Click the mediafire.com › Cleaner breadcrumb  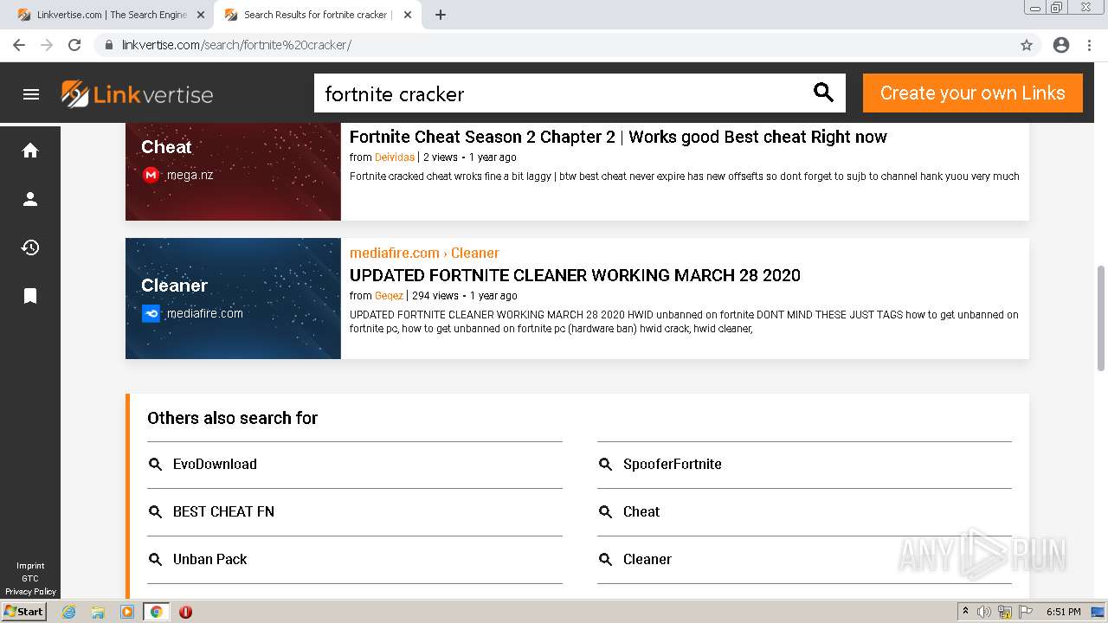pyautogui.click(x=424, y=253)
